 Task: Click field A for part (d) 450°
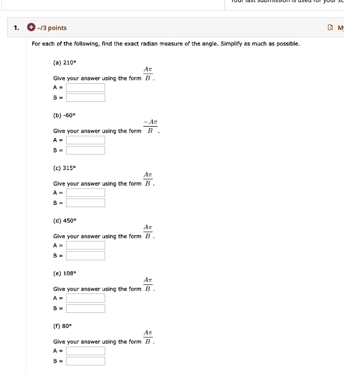(x=85, y=245)
